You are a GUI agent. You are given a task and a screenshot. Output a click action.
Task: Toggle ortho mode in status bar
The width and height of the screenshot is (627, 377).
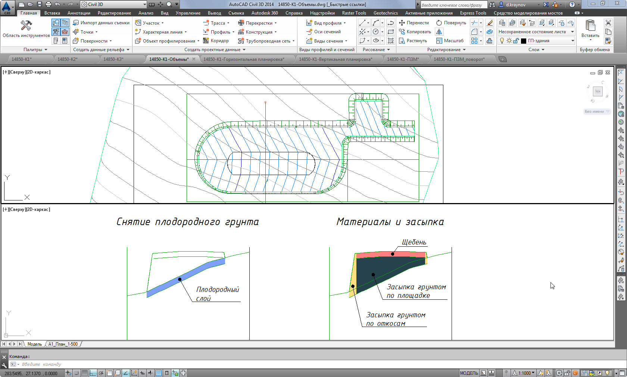click(93, 373)
